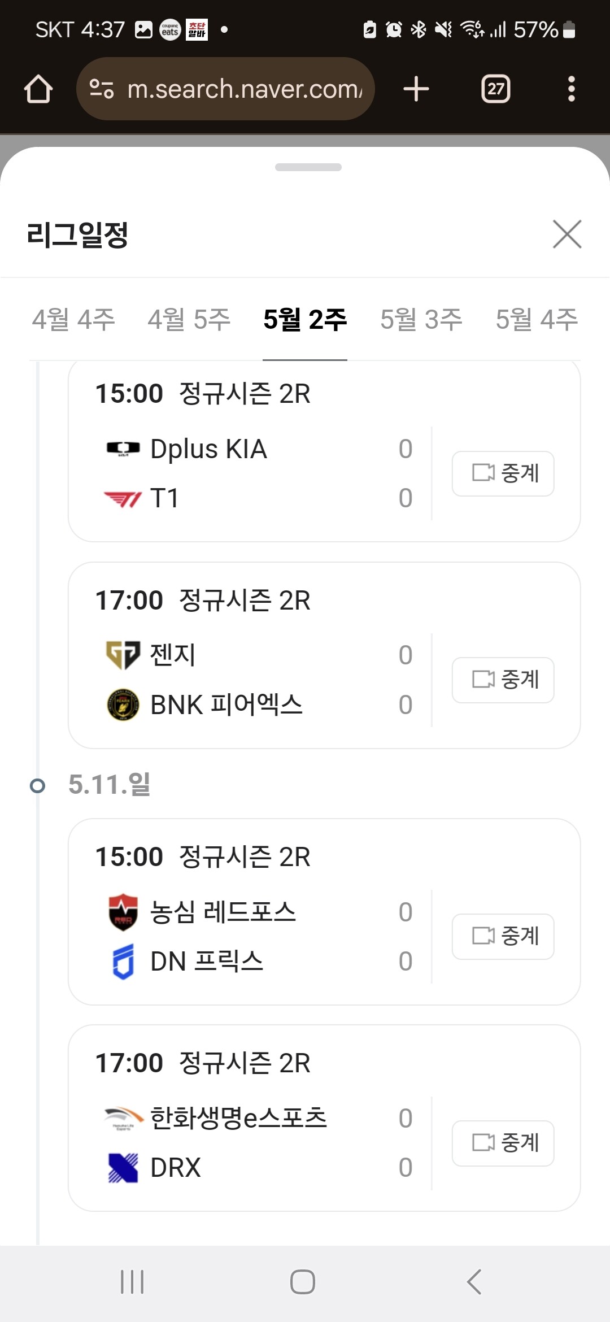Open 중계 for Dplus KIA vs T1

pyautogui.click(x=503, y=473)
